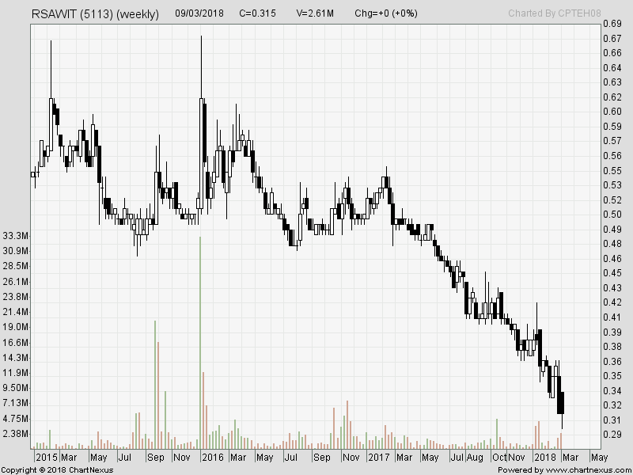
Task: Select the 2015 label on date axis
Action: click(47, 458)
